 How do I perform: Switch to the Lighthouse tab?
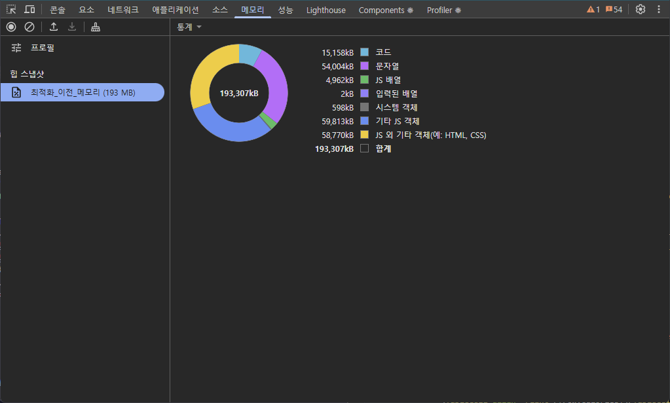coord(326,10)
